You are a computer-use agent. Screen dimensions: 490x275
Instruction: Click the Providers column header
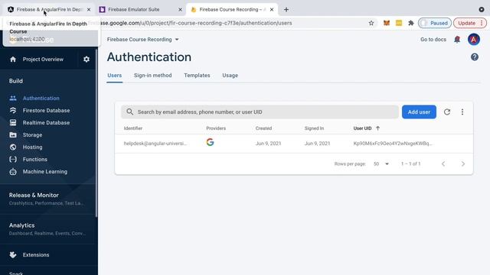[216, 128]
